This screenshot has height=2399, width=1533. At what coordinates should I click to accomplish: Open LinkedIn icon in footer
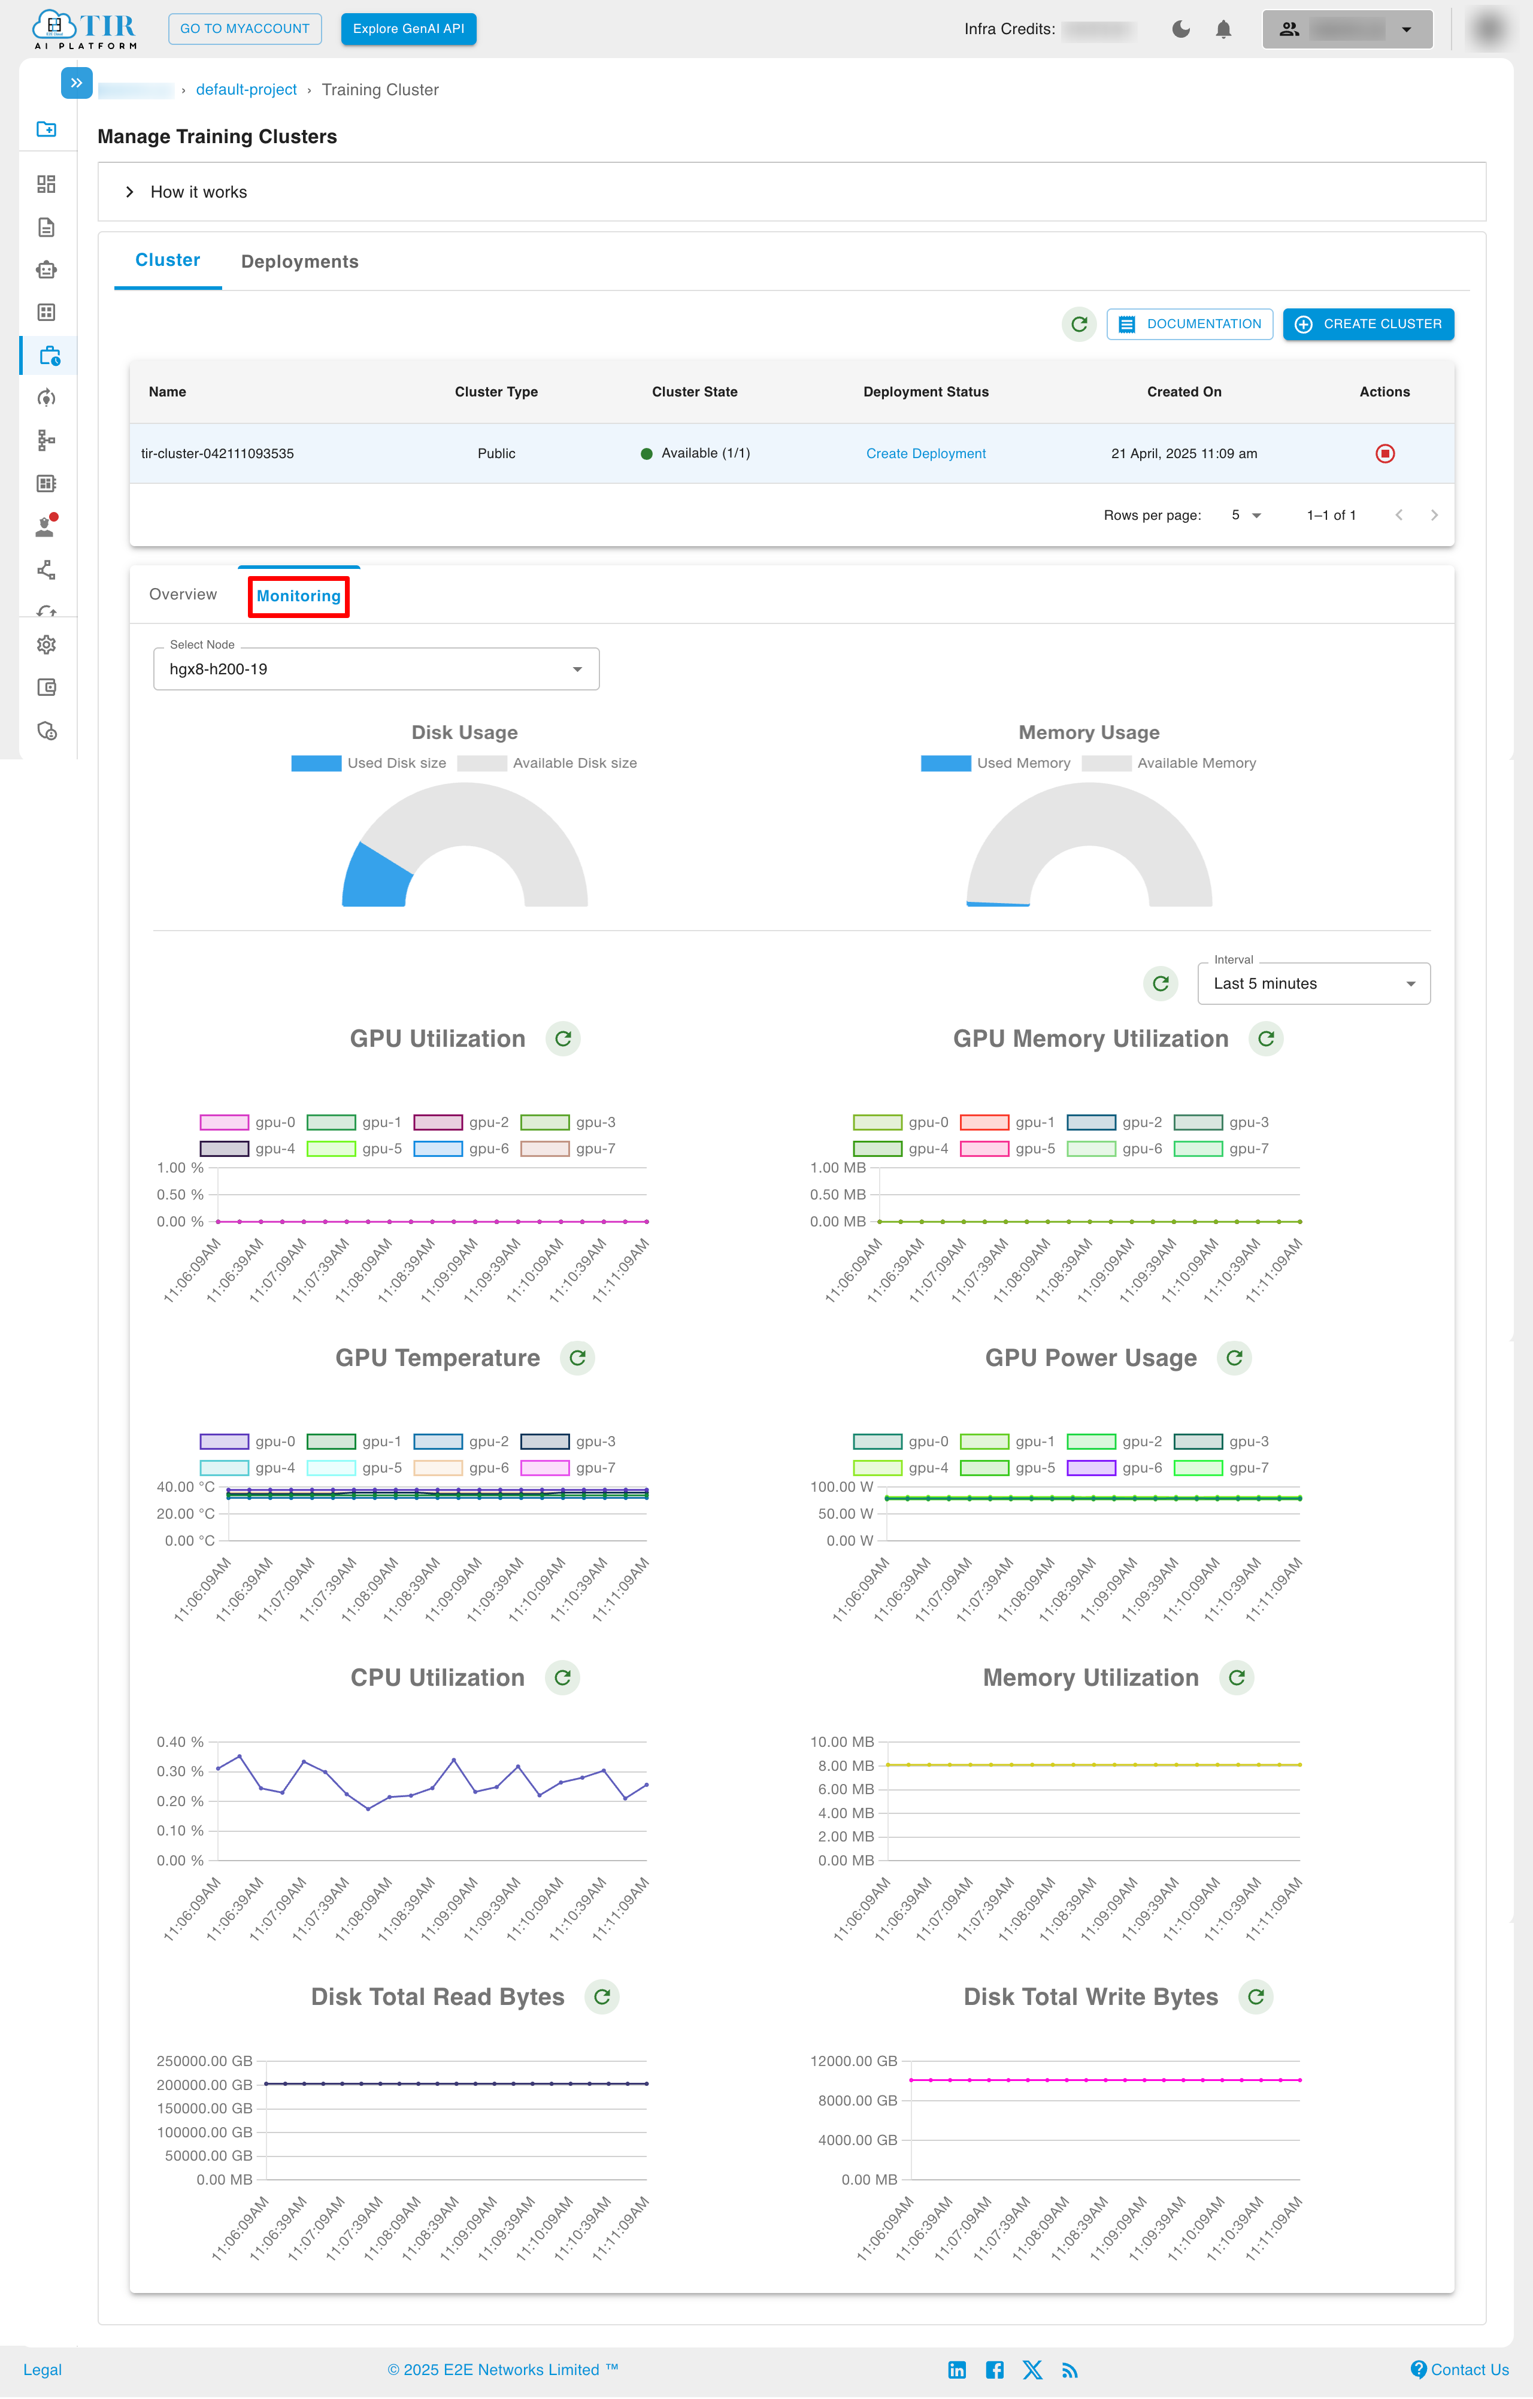pos(956,2370)
